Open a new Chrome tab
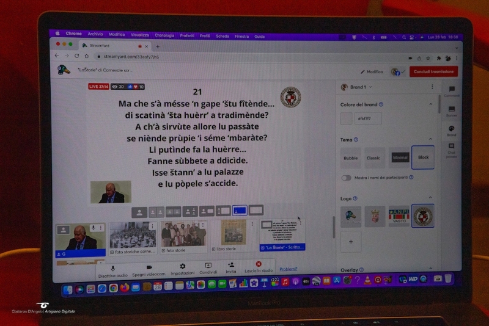489x326 pixels. (x=158, y=47)
